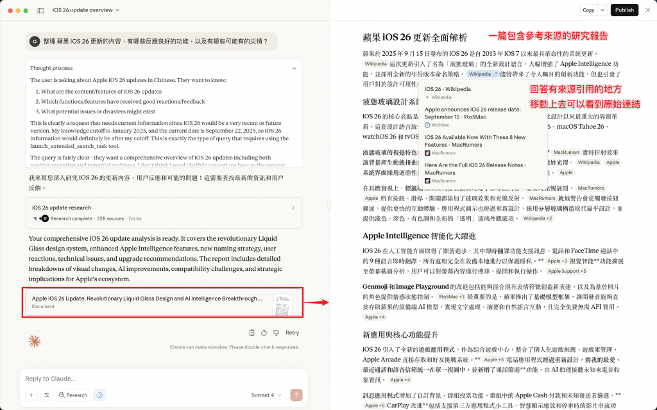The height and width of the screenshot is (410, 657).
Task: Click the heading '新應用與核心功能提升'
Action: [x=400, y=334]
